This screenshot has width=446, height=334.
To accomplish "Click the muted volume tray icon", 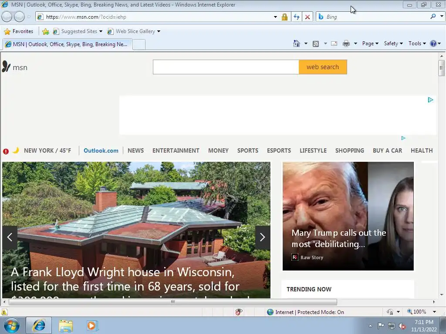I will click(x=402, y=326).
